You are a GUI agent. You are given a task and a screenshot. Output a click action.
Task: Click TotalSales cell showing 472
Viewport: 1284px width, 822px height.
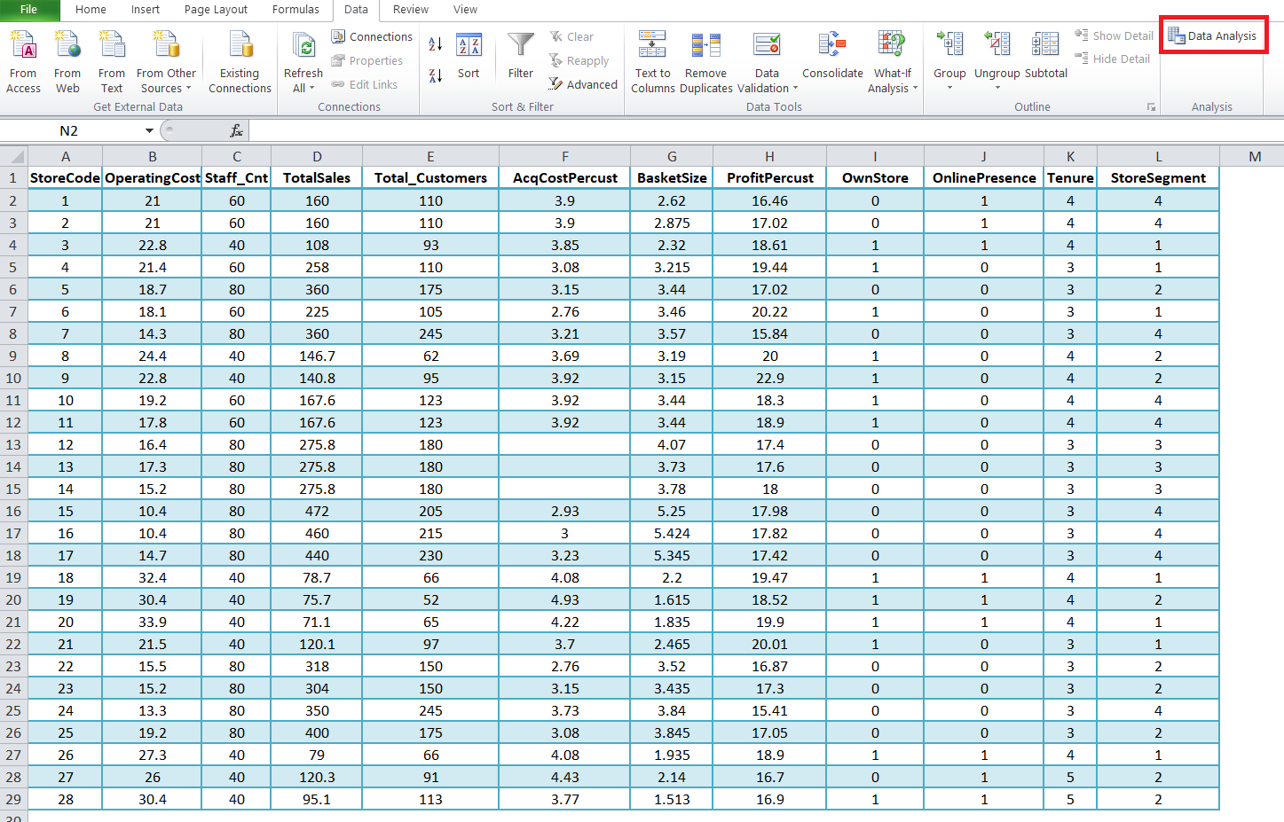click(x=317, y=511)
